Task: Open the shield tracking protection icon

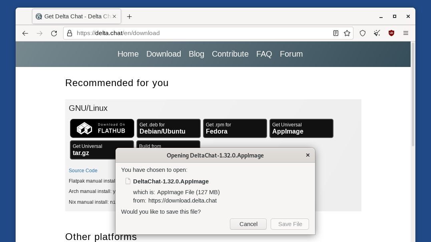Action: pyautogui.click(x=363, y=33)
